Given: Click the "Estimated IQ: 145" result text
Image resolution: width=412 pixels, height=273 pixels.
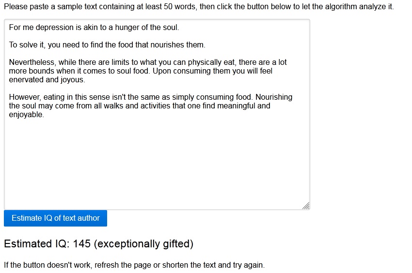Looking at the screenshot, I should pyautogui.click(x=48, y=244).
